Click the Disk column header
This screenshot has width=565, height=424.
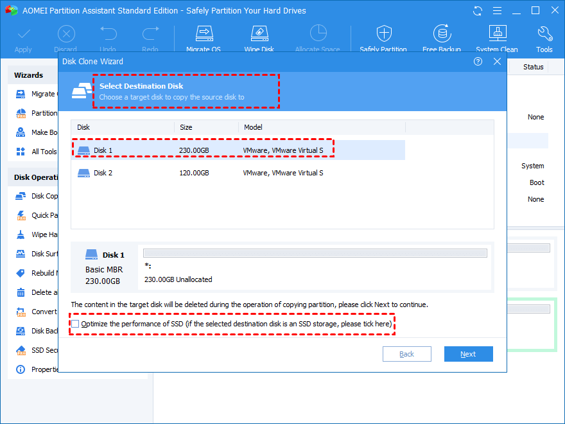[123, 127]
